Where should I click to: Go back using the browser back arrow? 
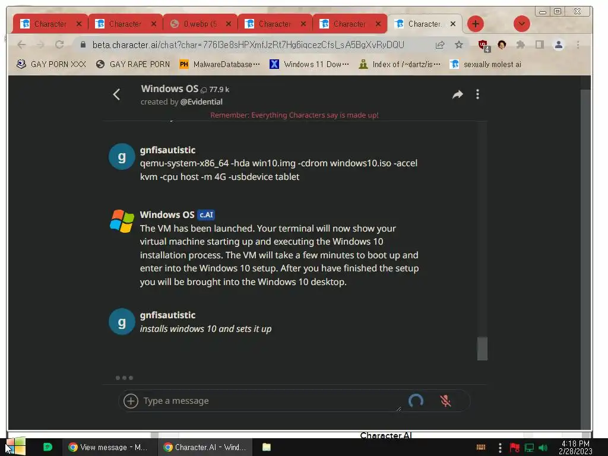(x=21, y=45)
